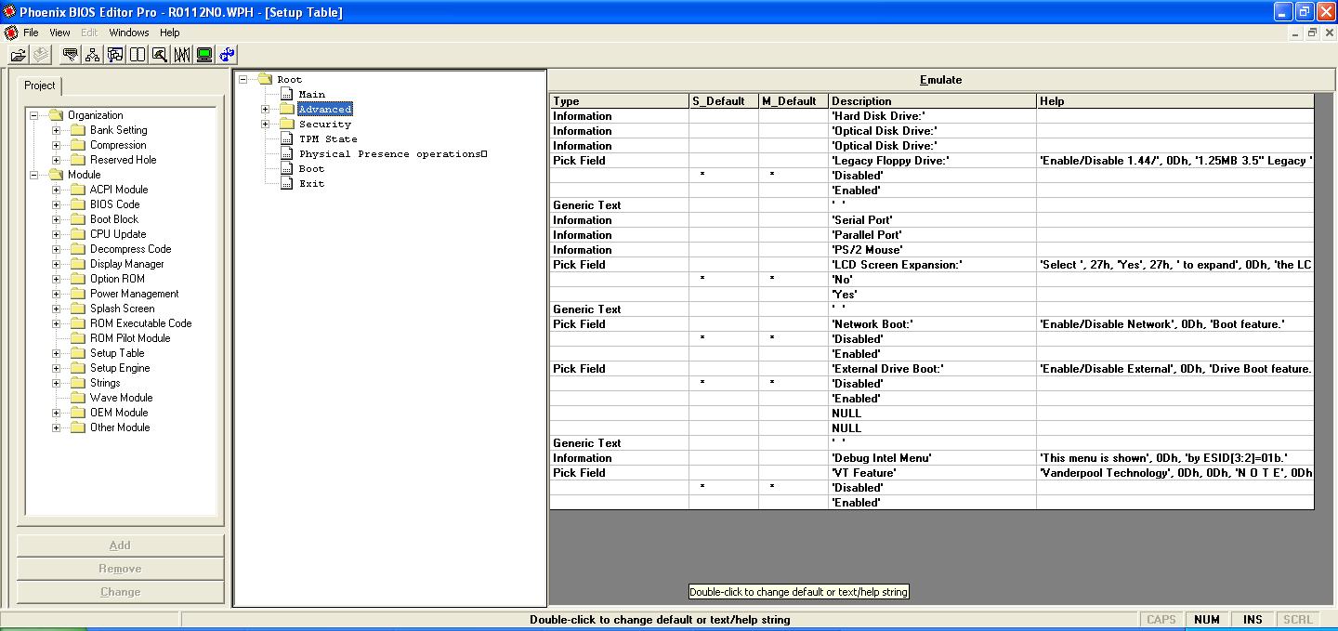Click the 'External Drive Boot:' description cell
This screenshot has width=1338, height=631.
click(x=932, y=369)
